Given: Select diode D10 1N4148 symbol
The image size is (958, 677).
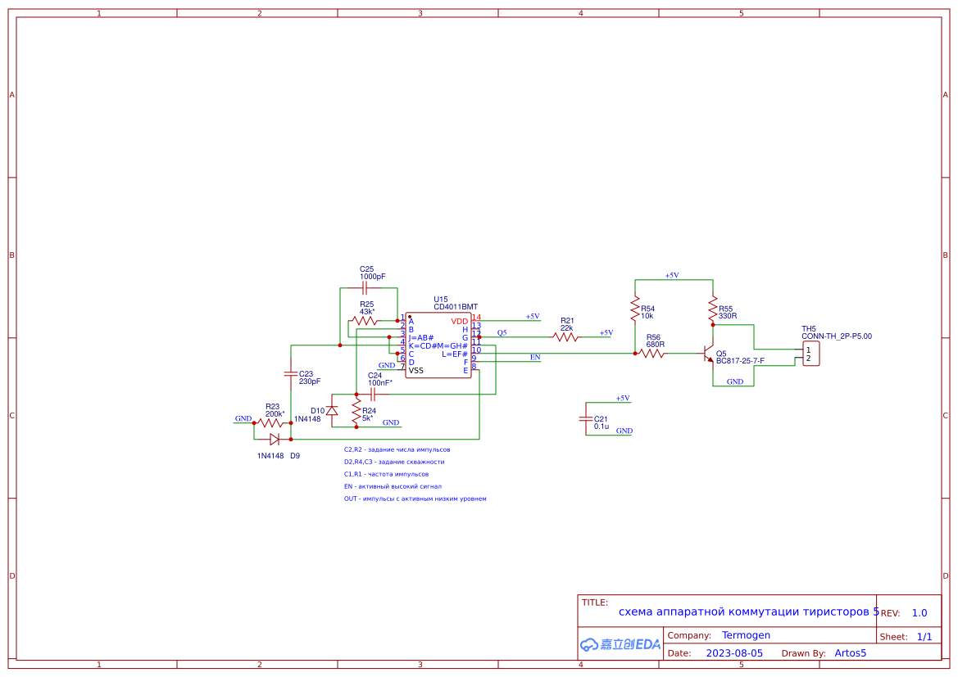Looking at the screenshot, I should (x=330, y=408).
